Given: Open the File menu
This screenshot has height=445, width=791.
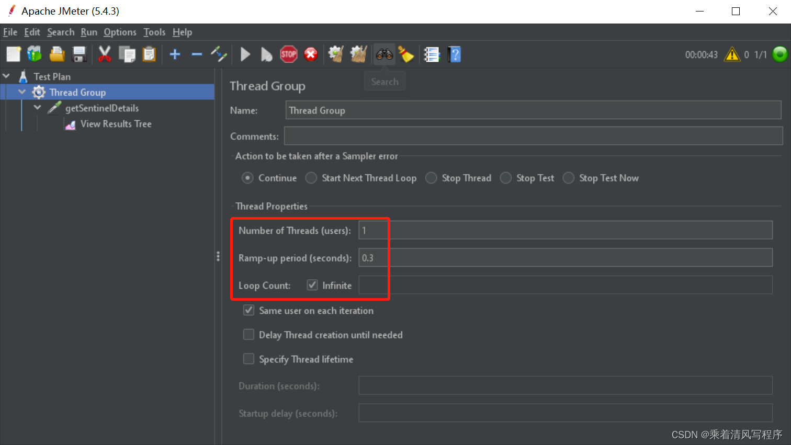Looking at the screenshot, I should (x=10, y=32).
